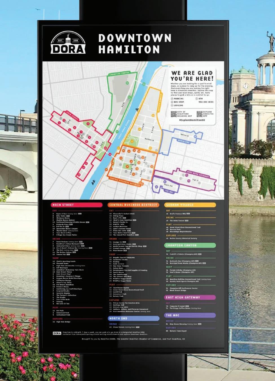Select the Bus Stop legend icon
275x381 pixels.
(172, 102)
